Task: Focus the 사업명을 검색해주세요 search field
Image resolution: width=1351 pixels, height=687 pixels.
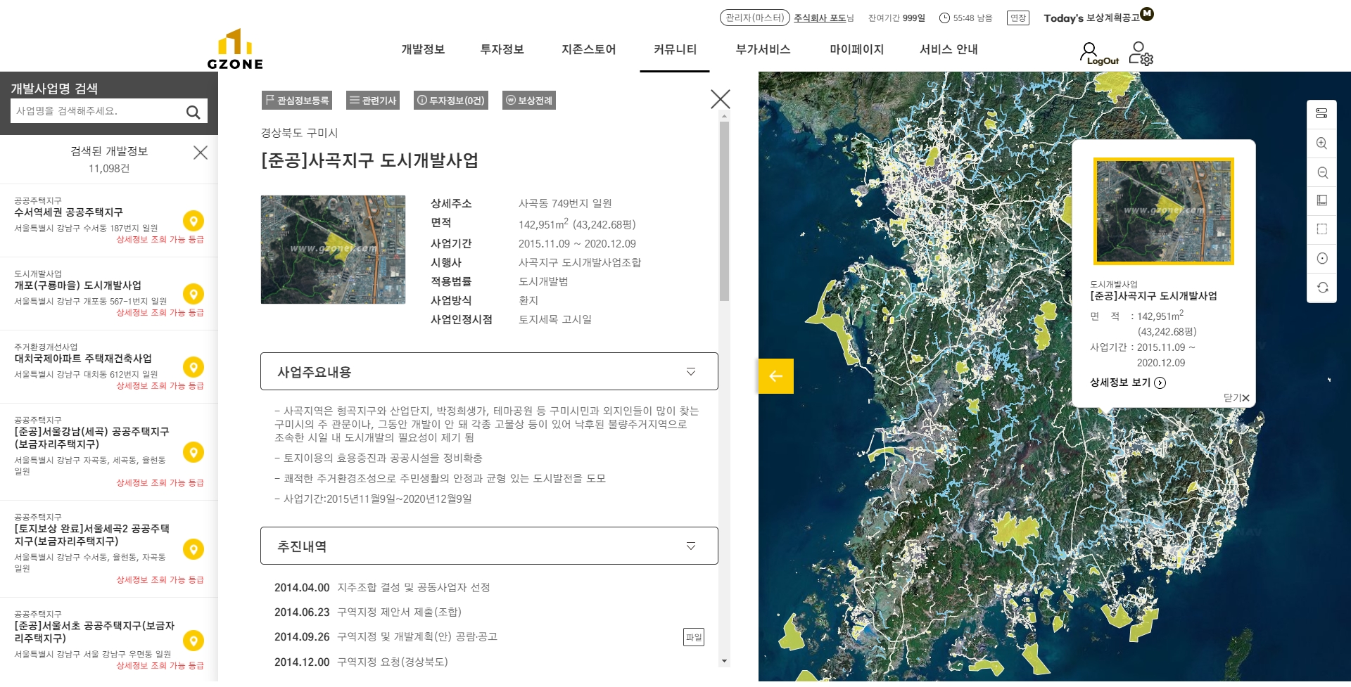Action: (x=96, y=111)
